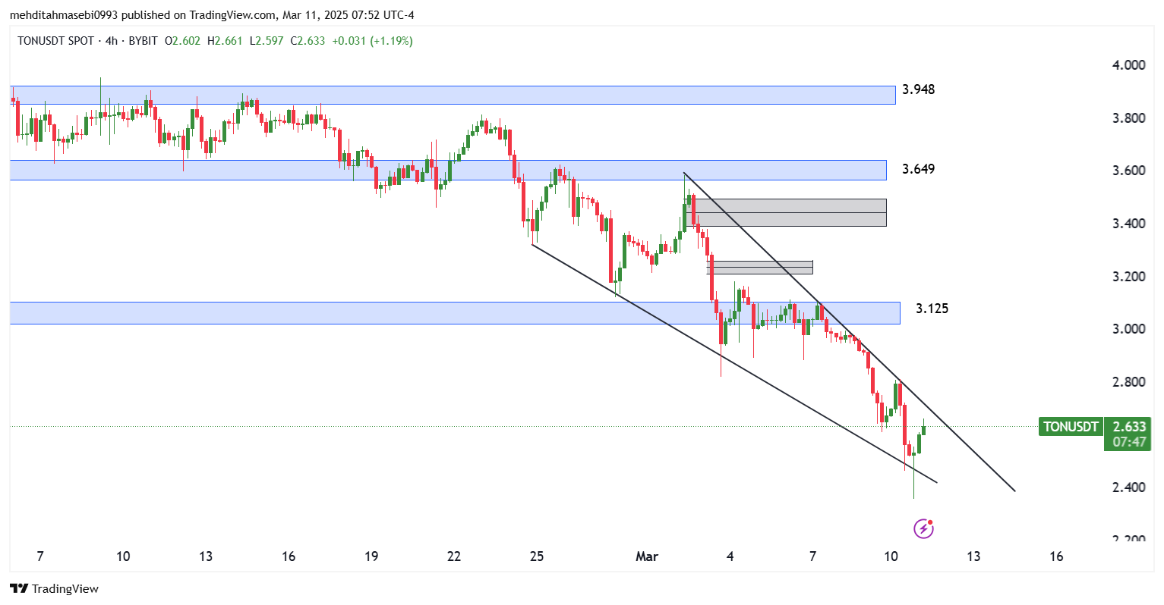
Task: Click the 3.000 price axis label
Action: pyautogui.click(x=1129, y=329)
